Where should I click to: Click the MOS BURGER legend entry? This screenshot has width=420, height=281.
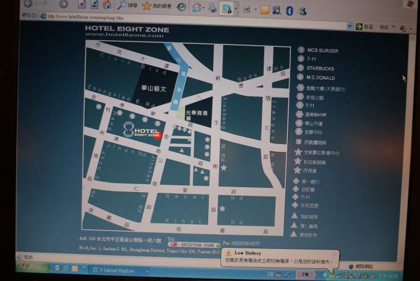[322, 51]
